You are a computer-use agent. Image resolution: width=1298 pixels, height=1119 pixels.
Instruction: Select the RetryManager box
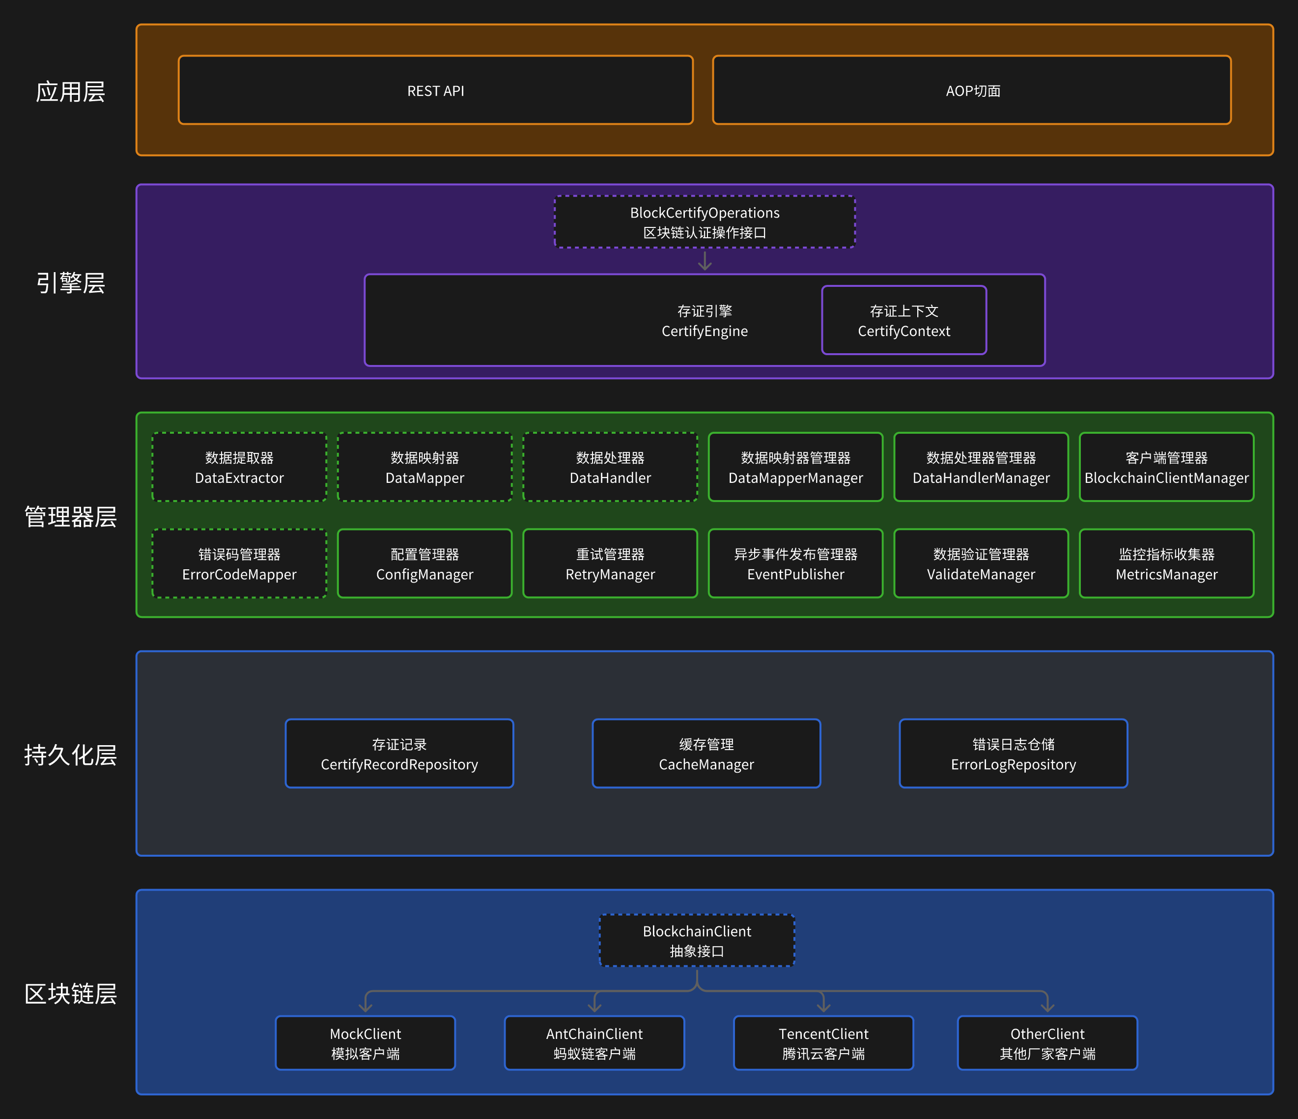pyautogui.click(x=610, y=563)
